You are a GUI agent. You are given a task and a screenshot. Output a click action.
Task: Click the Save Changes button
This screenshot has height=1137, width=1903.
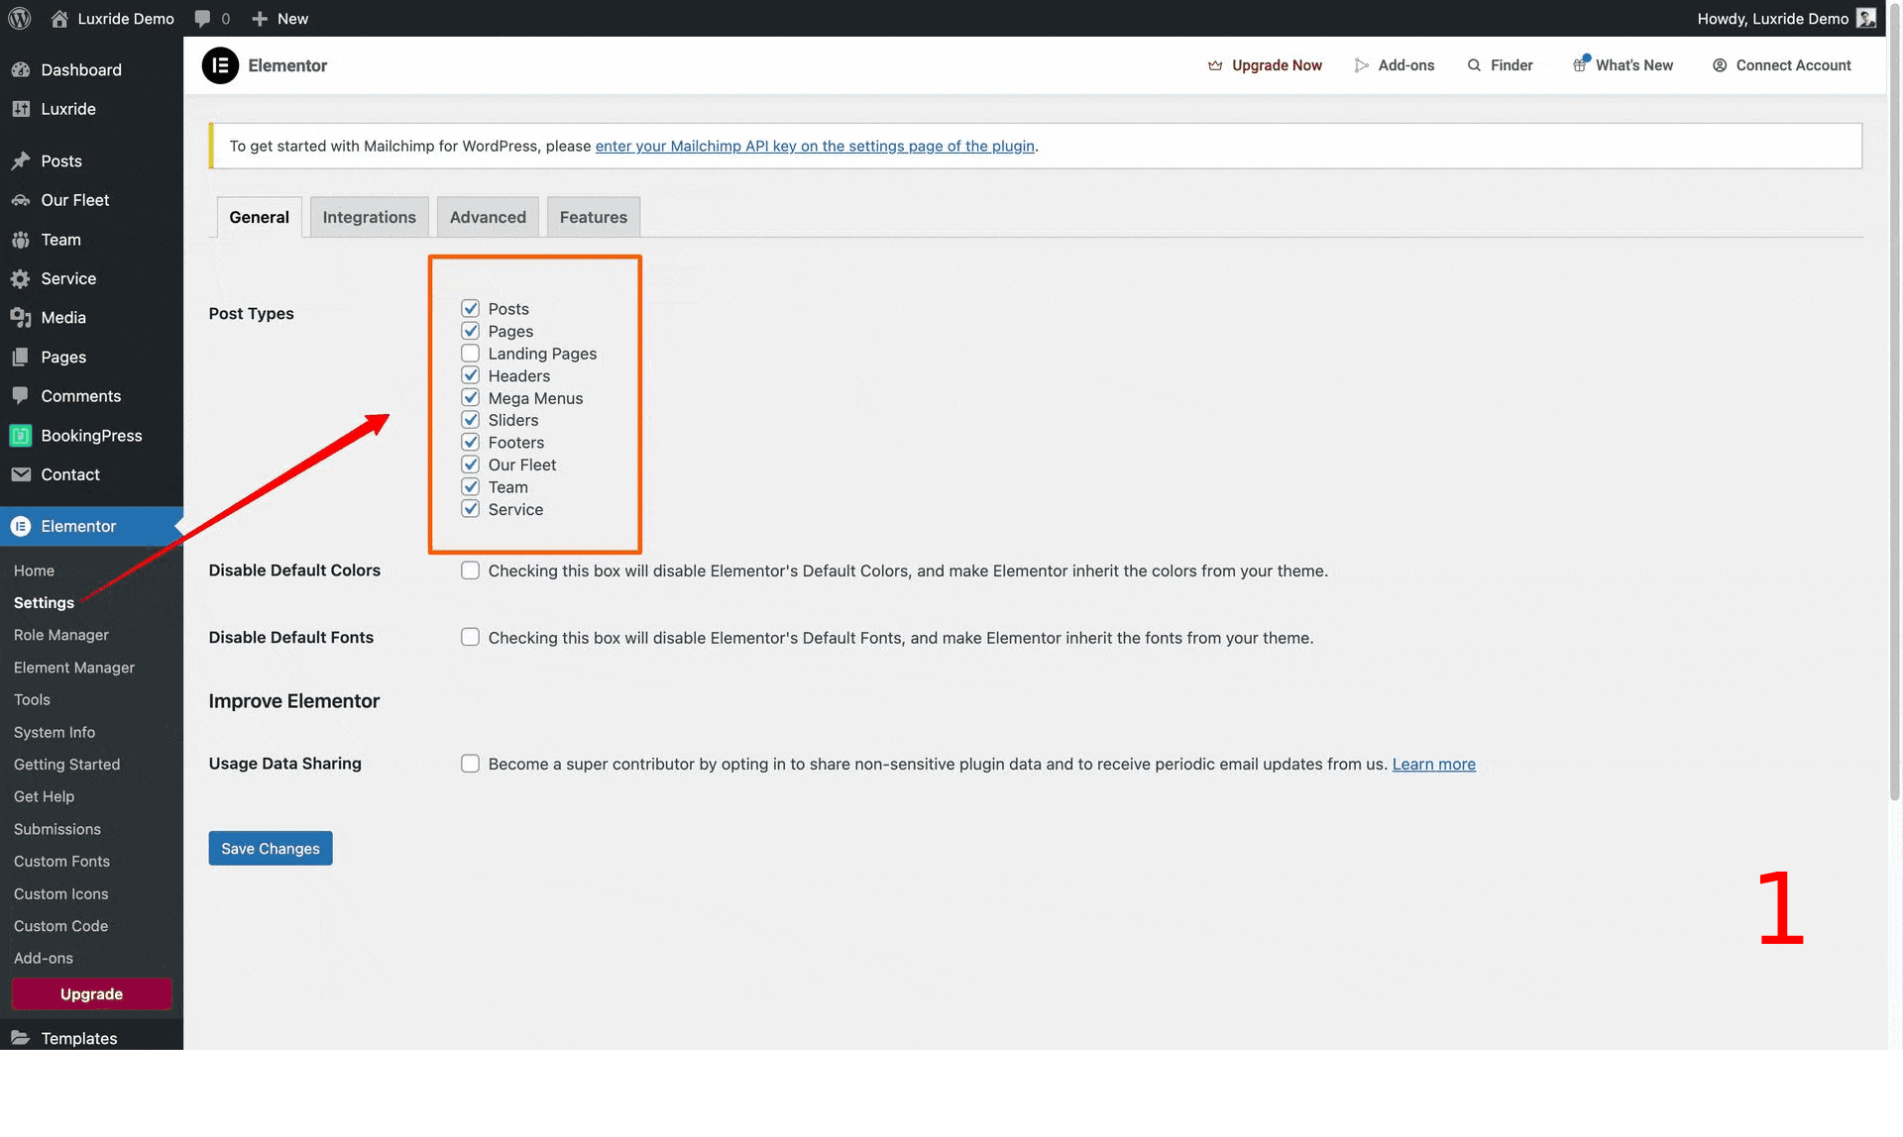(x=271, y=848)
